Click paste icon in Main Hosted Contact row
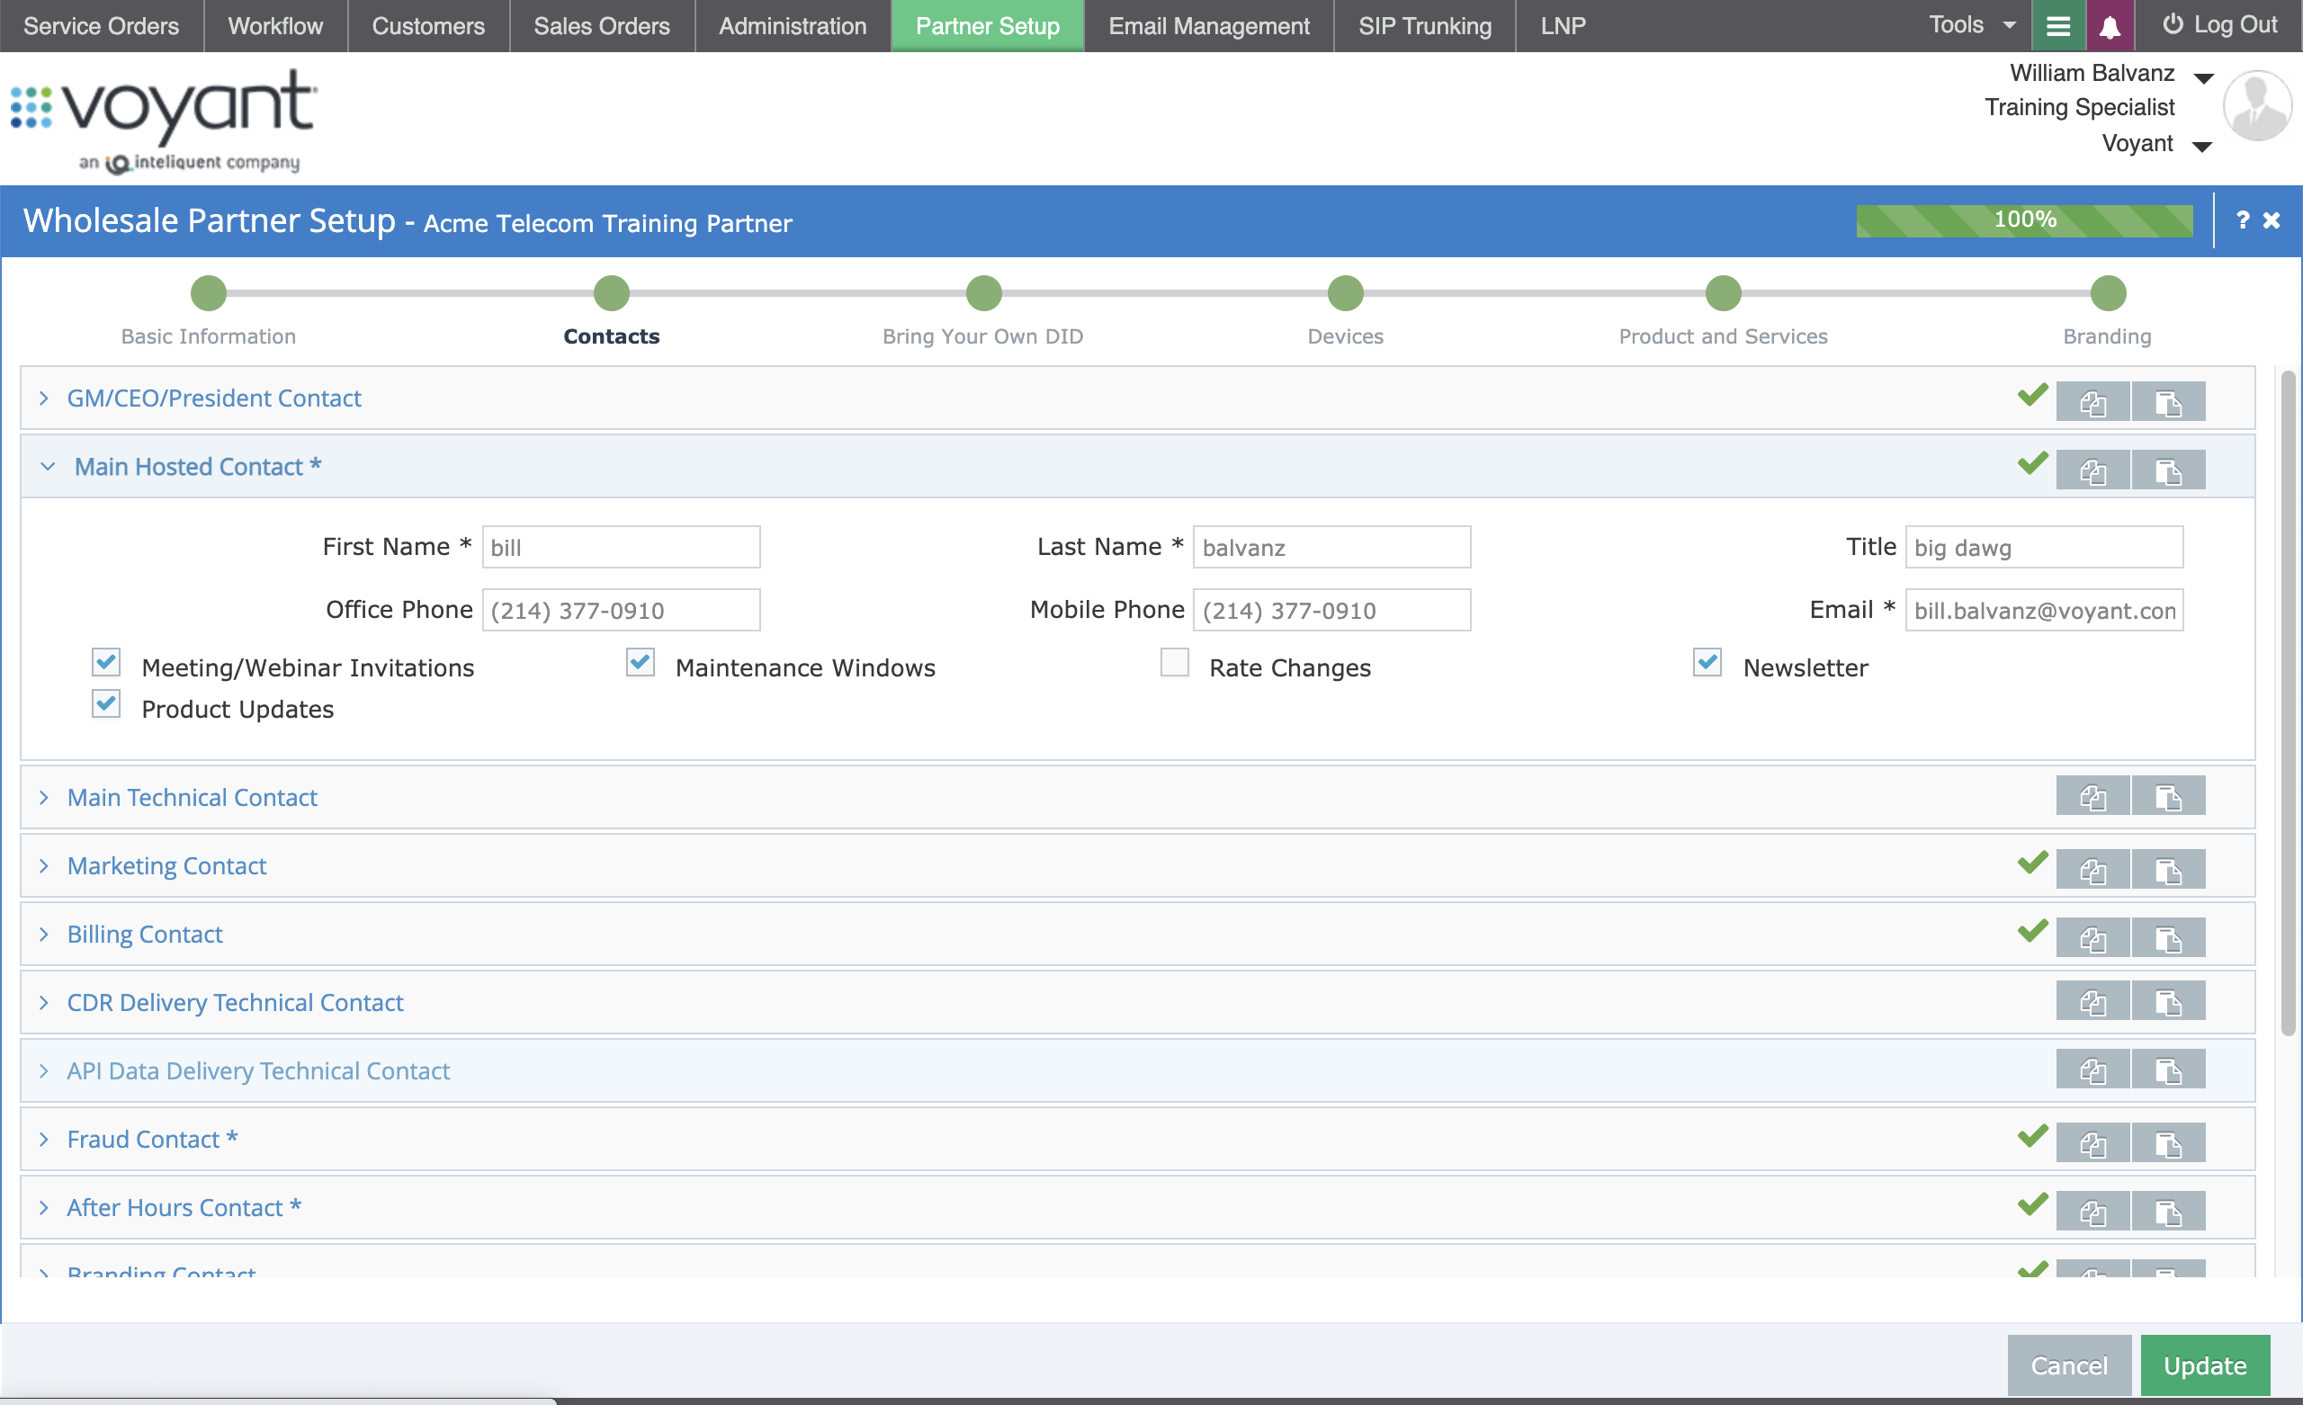The height and width of the screenshot is (1405, 2303). pyautogui.click(x=2167, y=470)
